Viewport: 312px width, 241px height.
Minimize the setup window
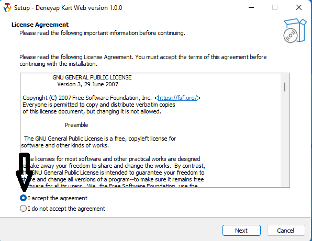pyautogui.click(x=251, y=8)
